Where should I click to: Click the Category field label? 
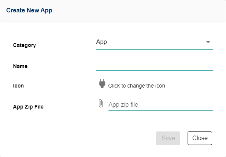tap(24, 45)
